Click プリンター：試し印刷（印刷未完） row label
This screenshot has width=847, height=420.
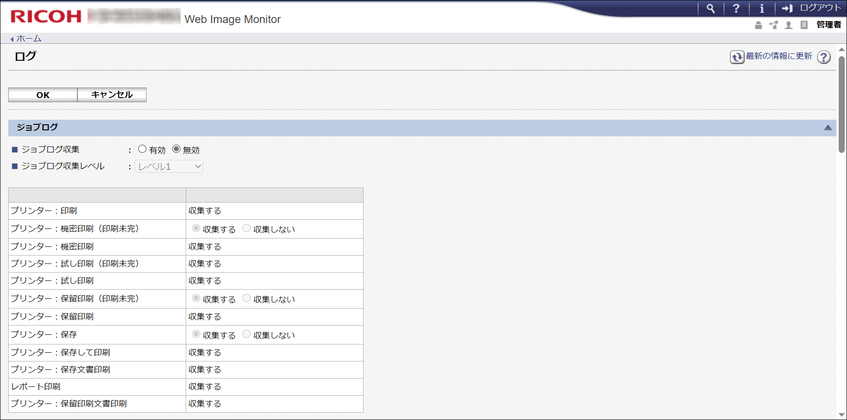click(x=75, y=263)
